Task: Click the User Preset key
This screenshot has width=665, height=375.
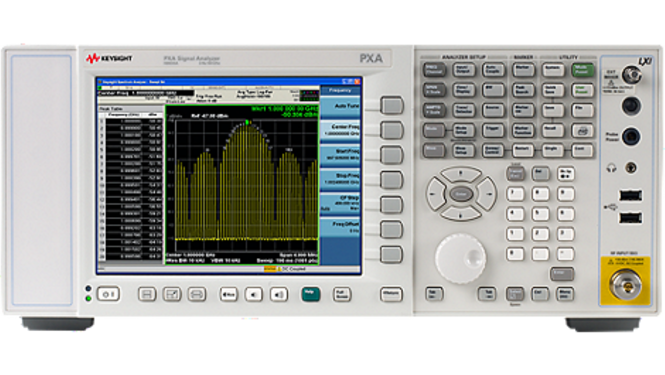Action: [x=583, y=90]
